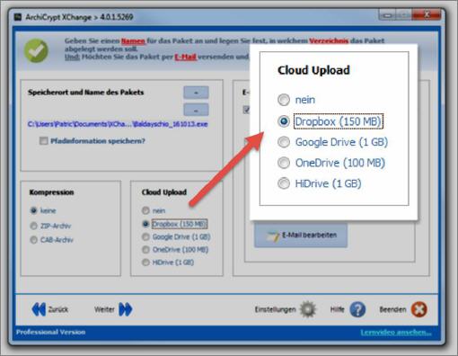Screen dimensions: 458x356
Task: Click the Professional Version status text
Action: click(50, 332)
